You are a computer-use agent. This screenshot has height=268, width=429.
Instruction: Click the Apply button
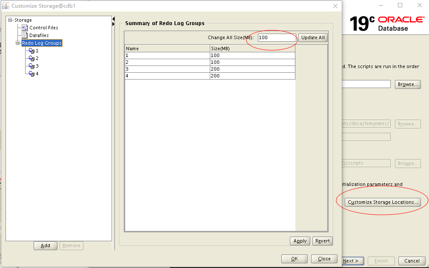tap(300, 241)
